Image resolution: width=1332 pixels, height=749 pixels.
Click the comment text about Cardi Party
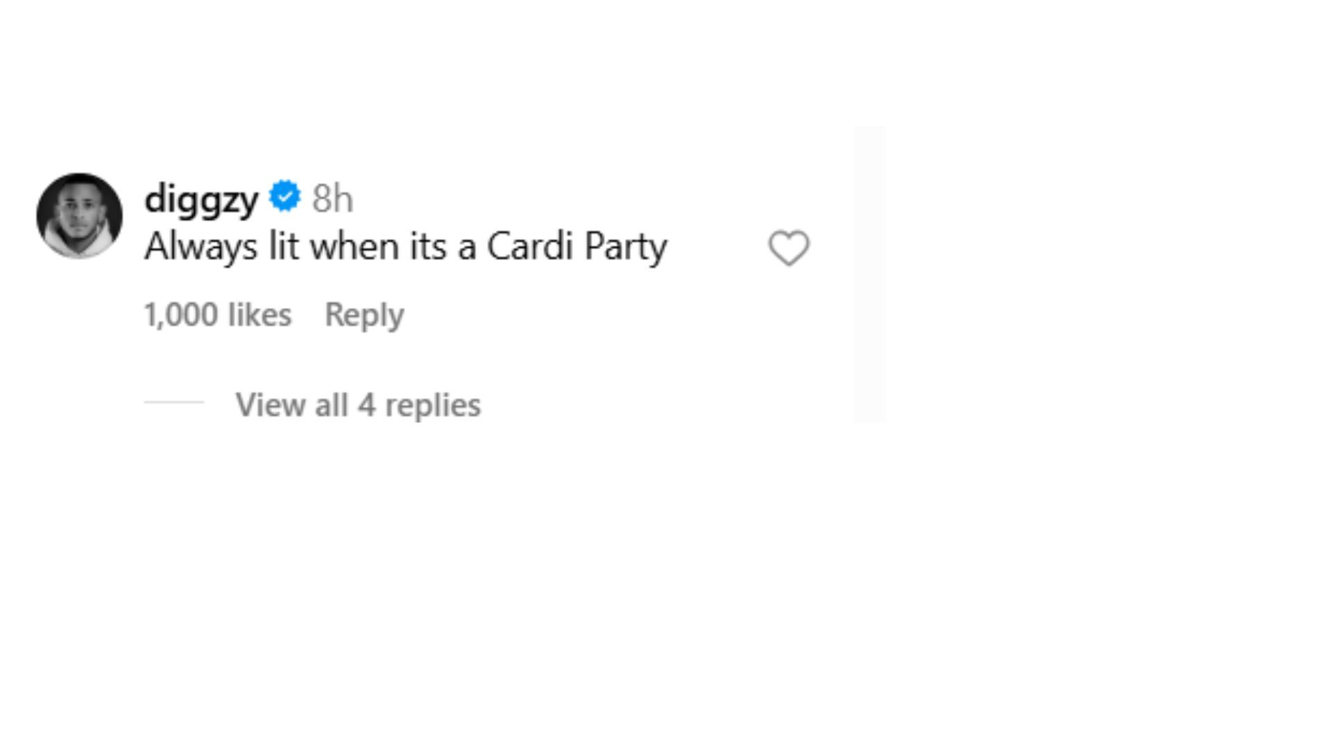[x=406, y=247]
